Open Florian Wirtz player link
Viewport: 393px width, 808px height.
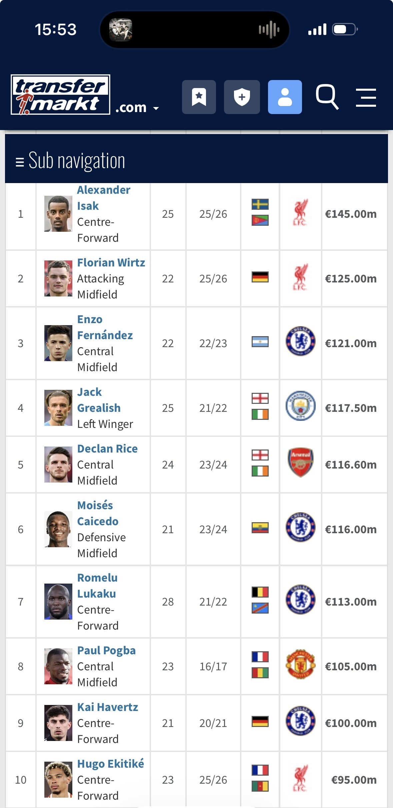pyautogui.click(x=111, y=263)
